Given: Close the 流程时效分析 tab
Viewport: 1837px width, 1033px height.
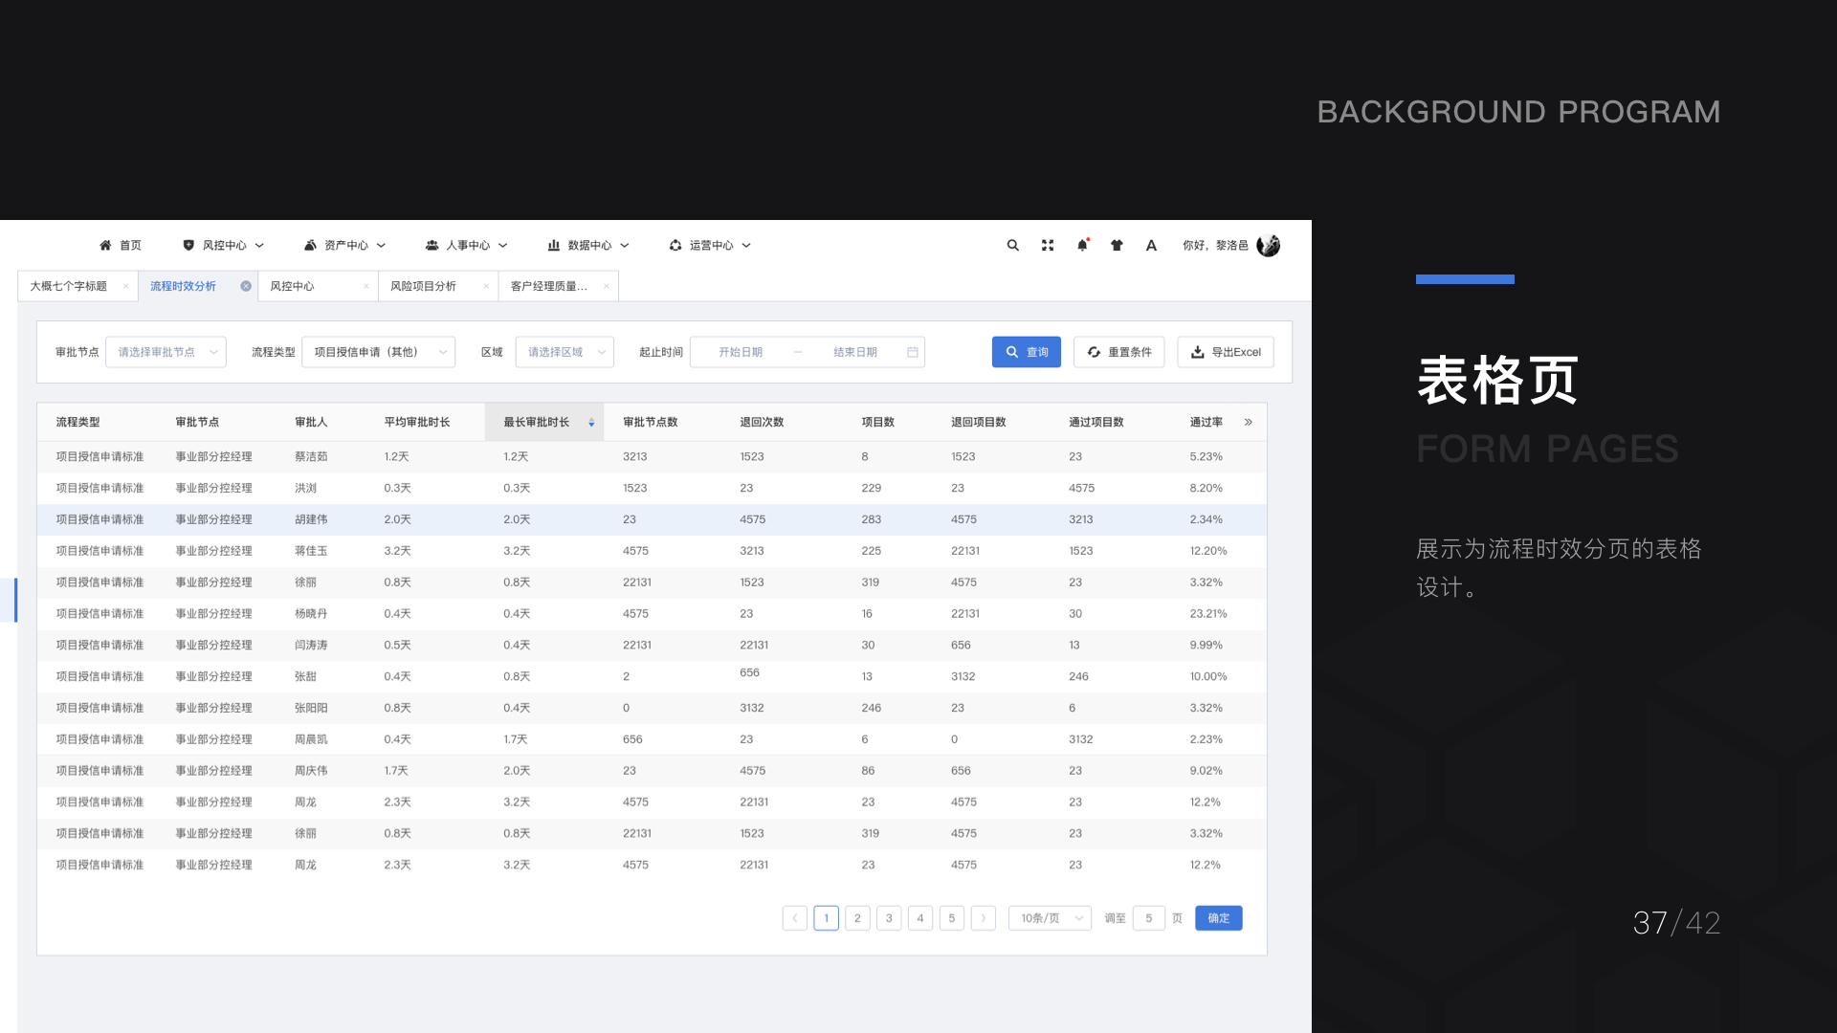Looking at the screenshot, I should (x=246, y=286).
